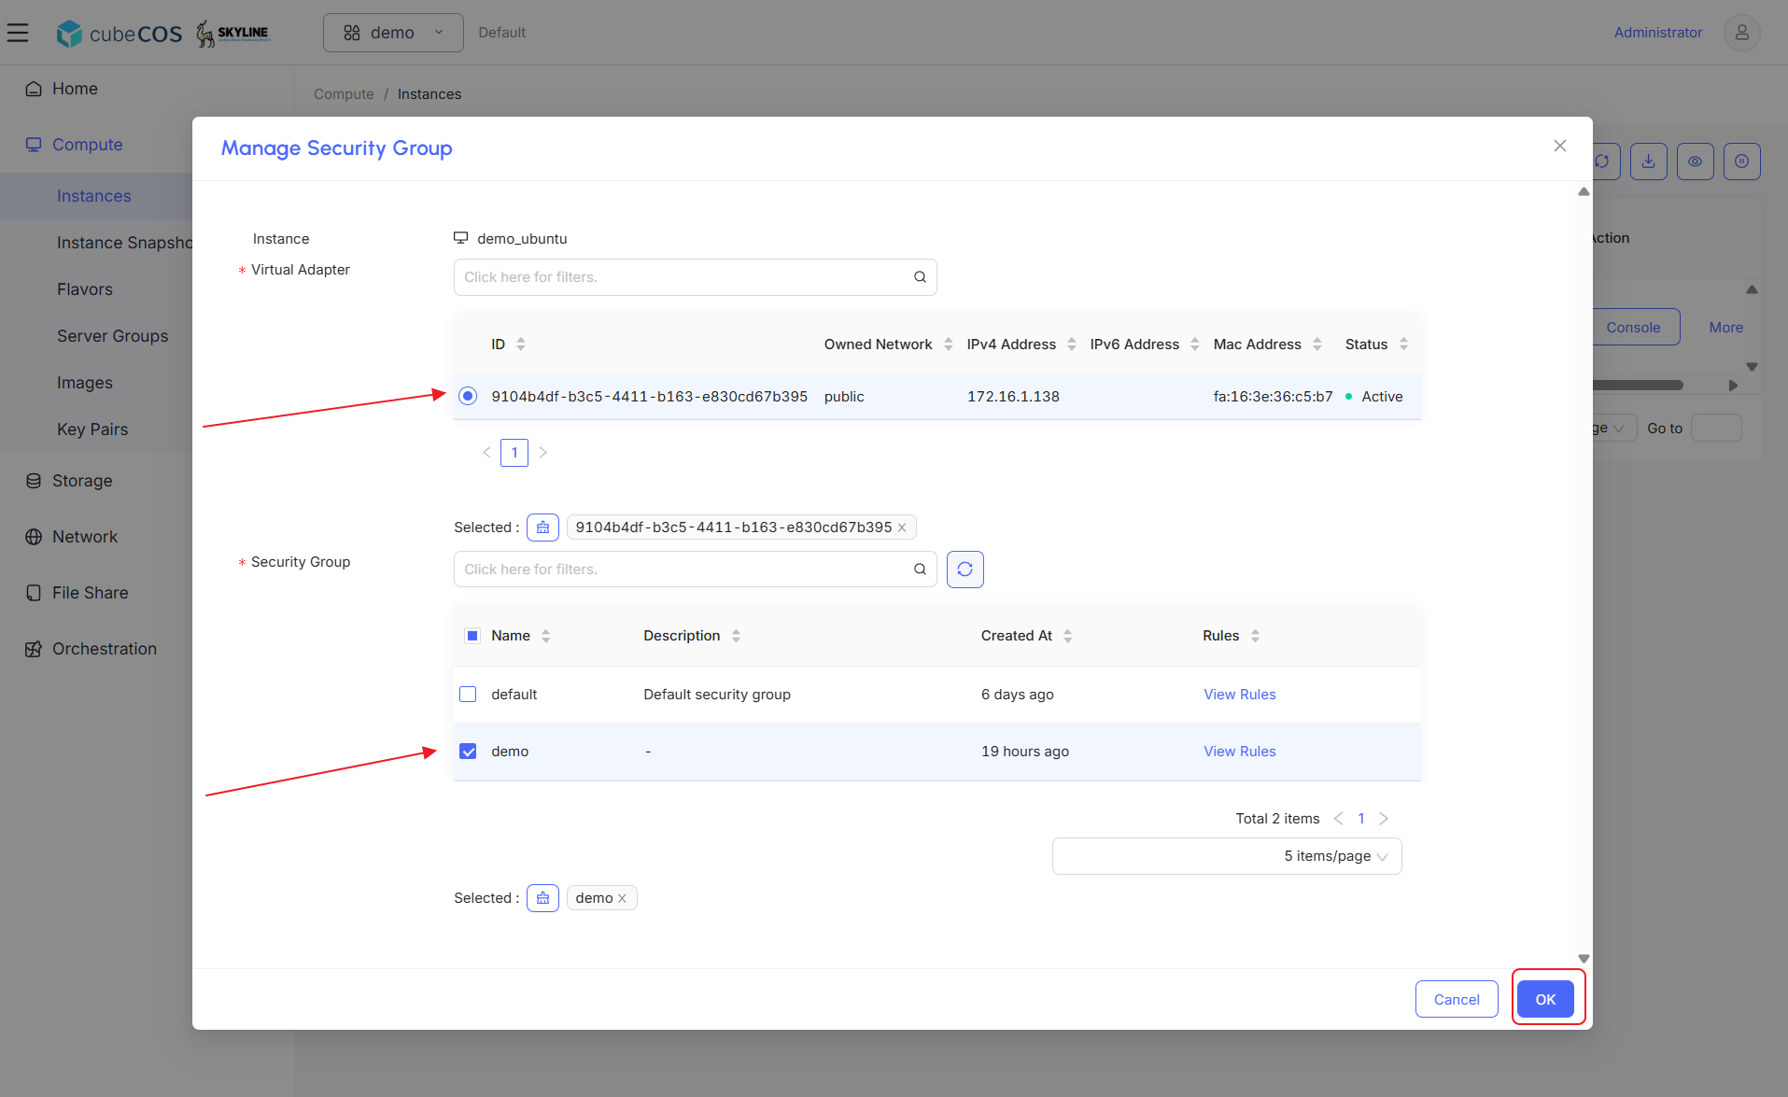Click the Virtual Adapter search magnifier icon
The height and width of the screenshot is (1097, 1788).
tap(920, 277)
